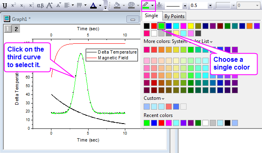Click 'Magnetic Field' legend entry
Screen dimensions: 262x153
pos(113,58)
